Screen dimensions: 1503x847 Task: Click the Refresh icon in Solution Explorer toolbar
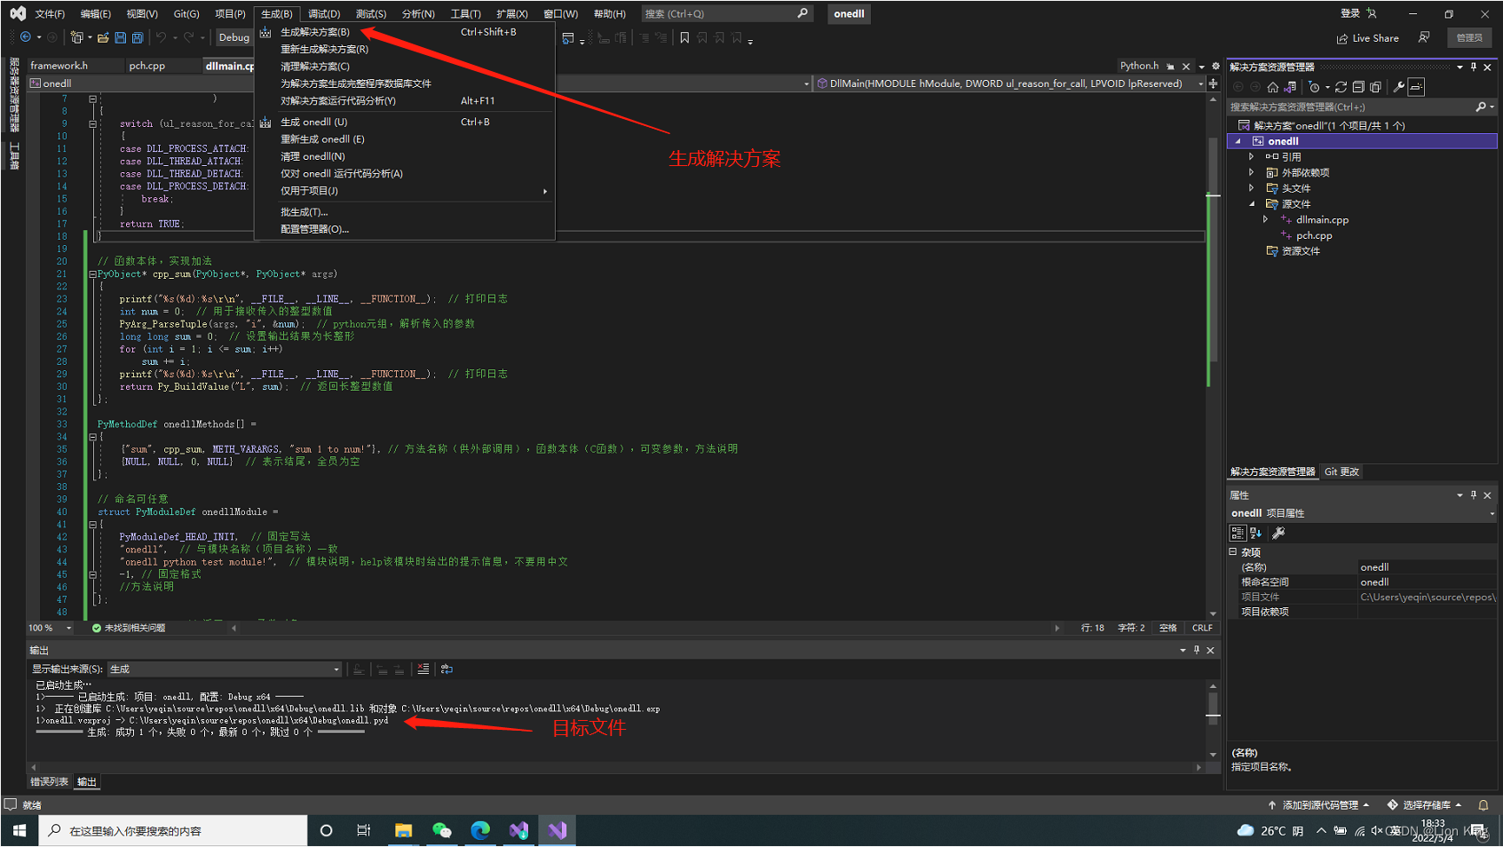coord(1341,86)
